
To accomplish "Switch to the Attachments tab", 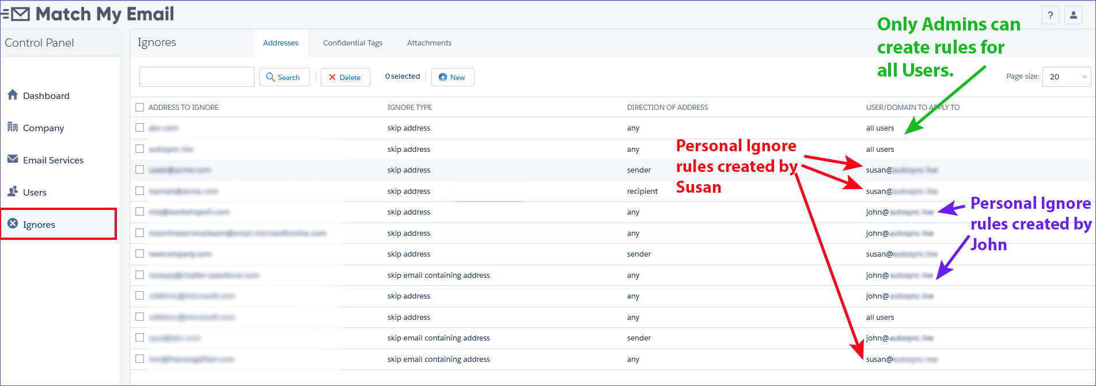I will coord(429,43).
